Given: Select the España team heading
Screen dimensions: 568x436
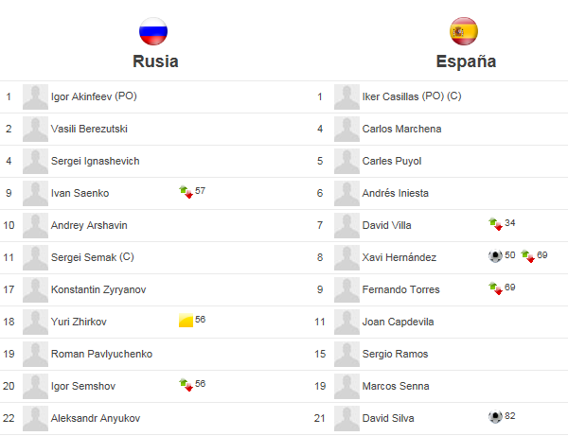Looking at the screenshot, I should pos(466,61).
